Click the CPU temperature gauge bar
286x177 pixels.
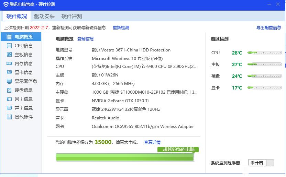tap(264, 52)
